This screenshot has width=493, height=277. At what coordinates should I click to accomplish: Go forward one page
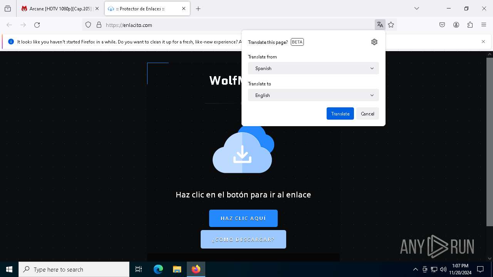click(23, 25)
